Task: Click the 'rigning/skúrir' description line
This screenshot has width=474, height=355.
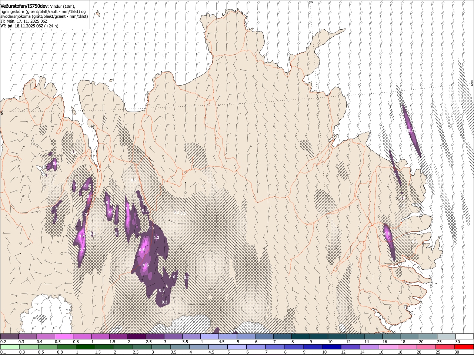Action: tap(43, 11)
